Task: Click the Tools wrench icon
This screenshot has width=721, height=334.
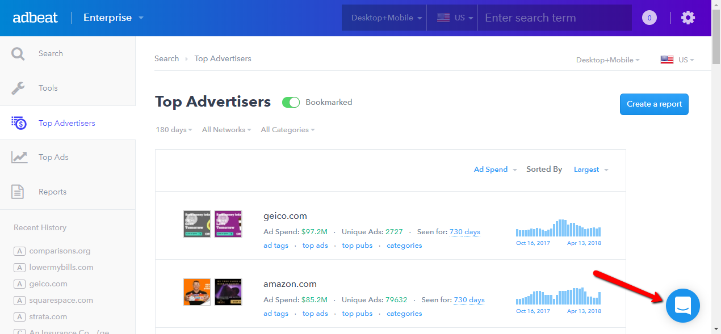Action: [x=18, y=88]
